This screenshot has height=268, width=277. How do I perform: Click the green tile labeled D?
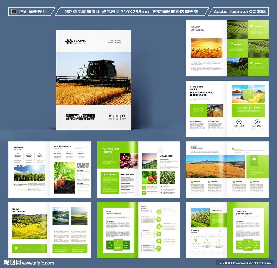coord(250,97)
